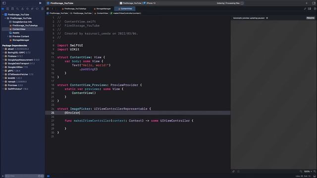Viewport: 317px width, 178px height.
Task: Open the source control navigator icon
Action: (x=8, y=9)
